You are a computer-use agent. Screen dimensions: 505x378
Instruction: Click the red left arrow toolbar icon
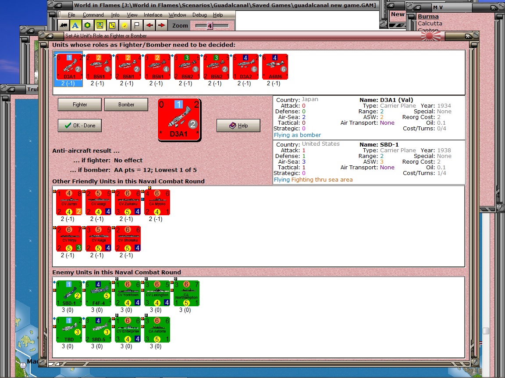click(149, 25)
